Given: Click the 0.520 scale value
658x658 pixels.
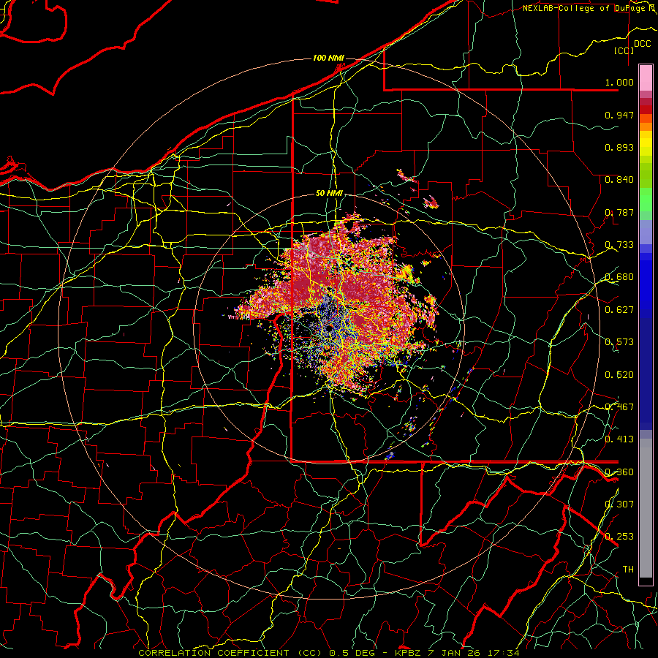Looking at the screenshot, I should click(x=619, y=374).
